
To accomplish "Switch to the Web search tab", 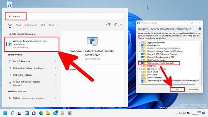I will pos(43,25).
